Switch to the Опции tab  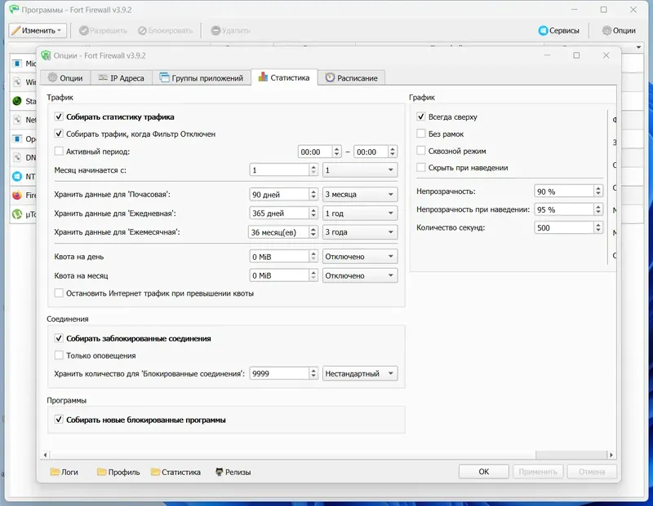[65, 77]
